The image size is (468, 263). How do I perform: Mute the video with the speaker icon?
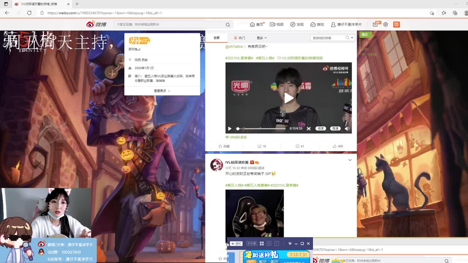pyautogui.click(x=347, y=129)
